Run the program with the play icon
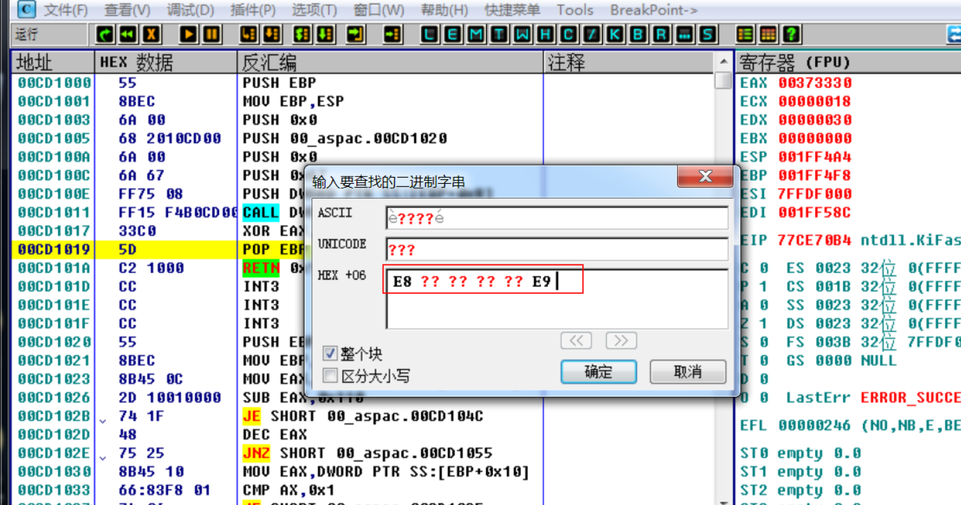961x505 pixels. [x=188, y=35]
